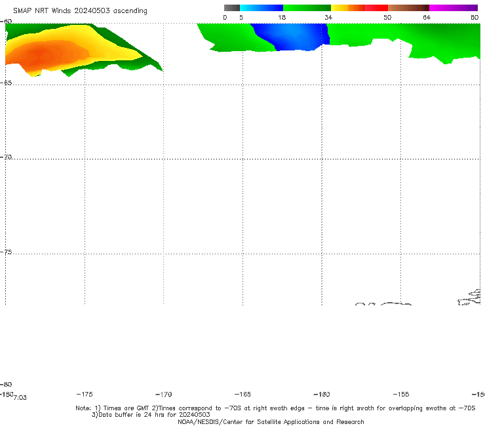Pick the yellow-orange segment of the color bar

348,8
